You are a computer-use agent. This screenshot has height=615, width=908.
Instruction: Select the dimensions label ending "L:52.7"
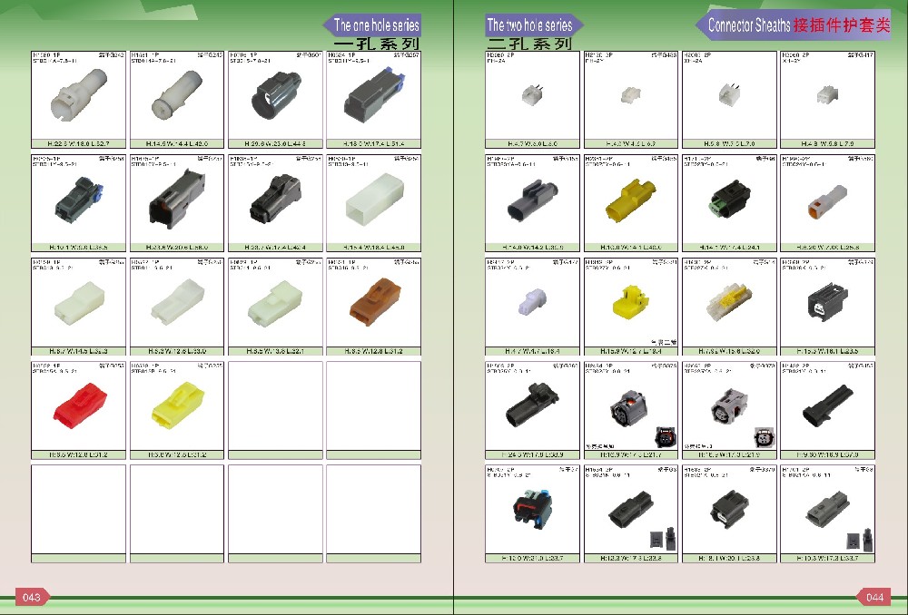(x=79, y=144)
